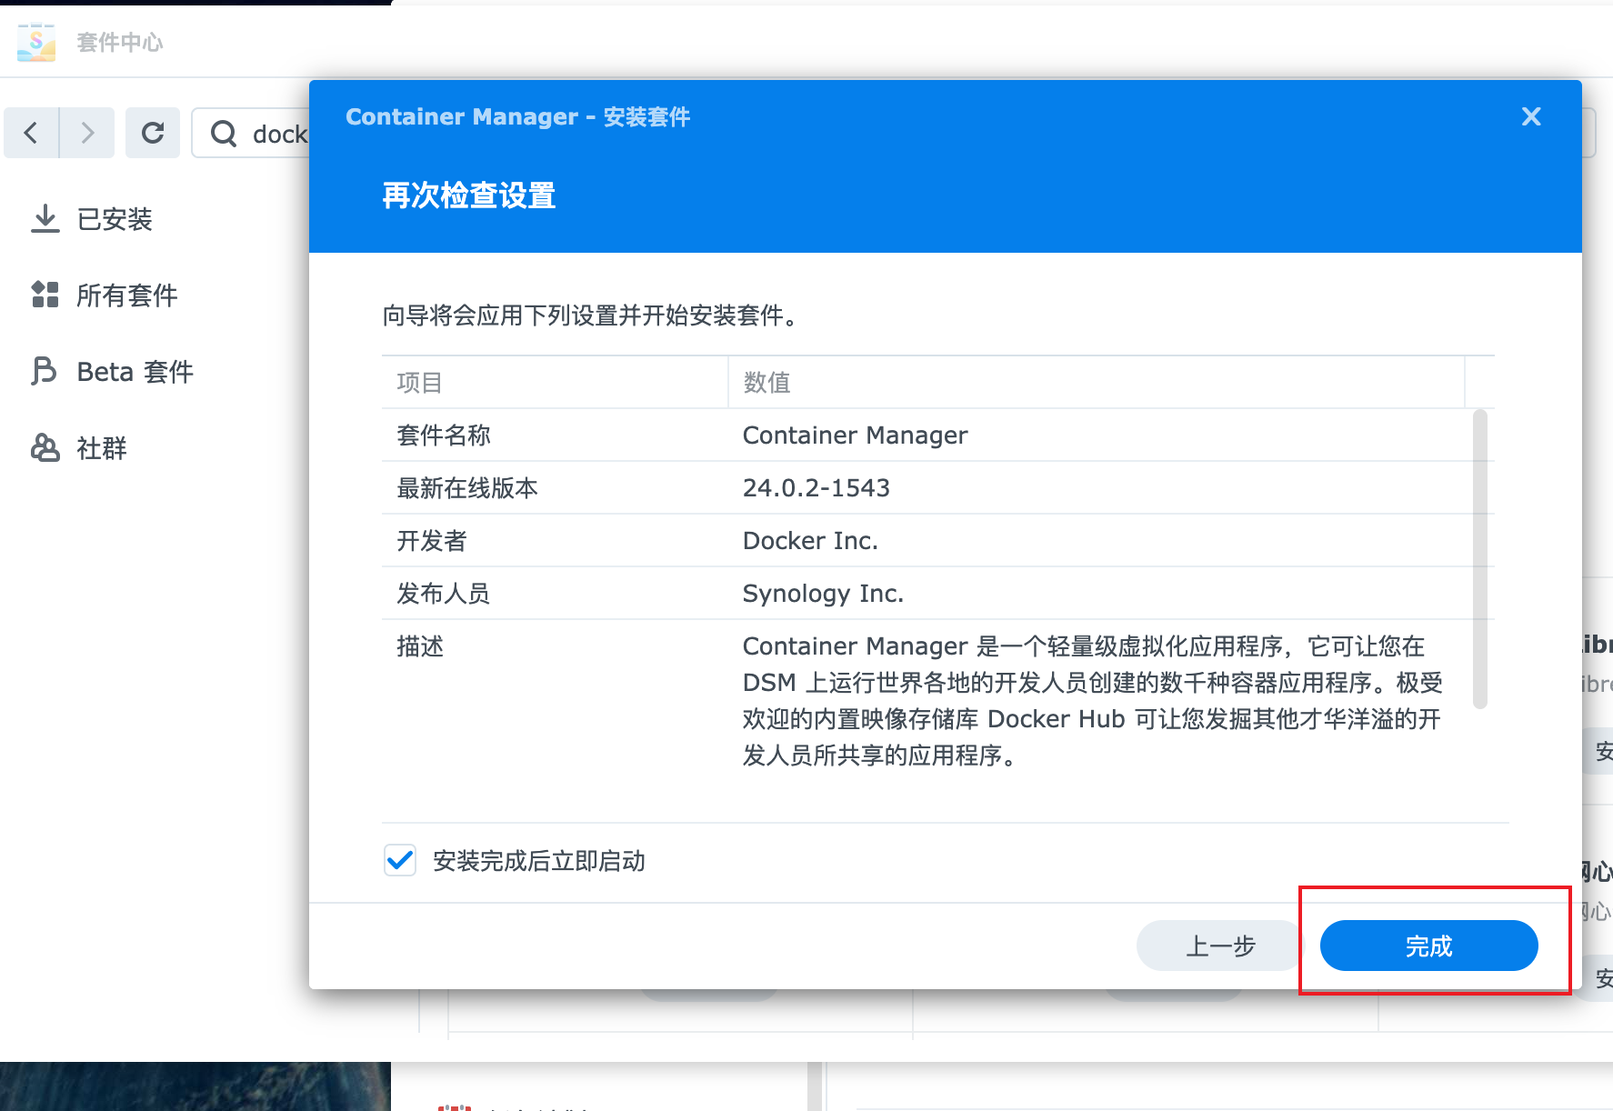
Task: Click the search magnifier icon
Action: coord(224,133)
